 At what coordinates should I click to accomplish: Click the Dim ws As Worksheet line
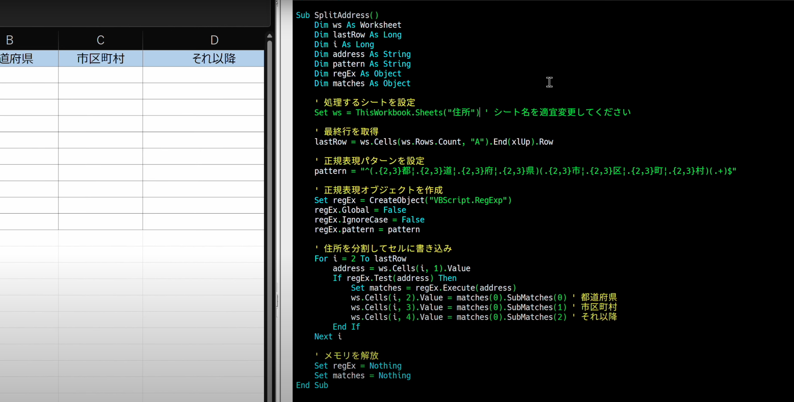click(x=358, y=25)
